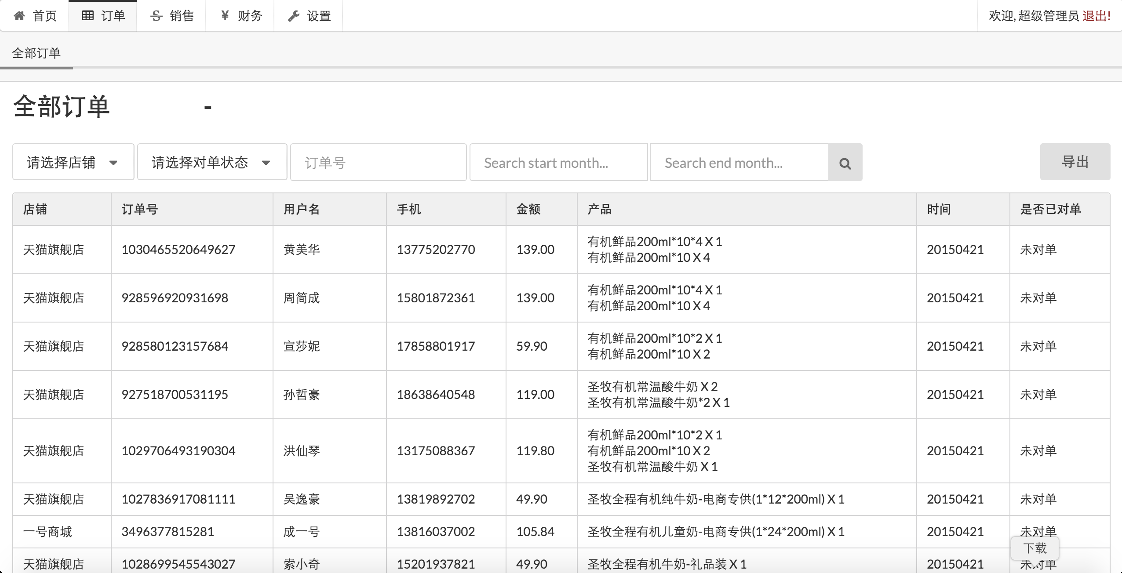The height and width of the screenshot is (573, 1122).
Task: Click the yen icon beside 财务
Action: pos(225,16)
